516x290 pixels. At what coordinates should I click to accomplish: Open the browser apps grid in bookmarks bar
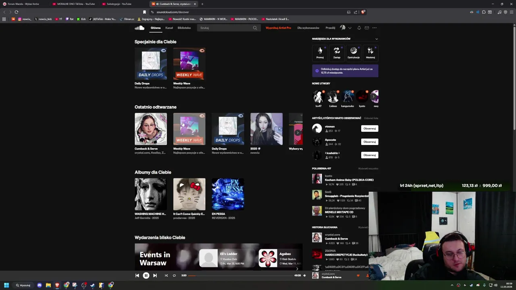[x=4, y=19]
